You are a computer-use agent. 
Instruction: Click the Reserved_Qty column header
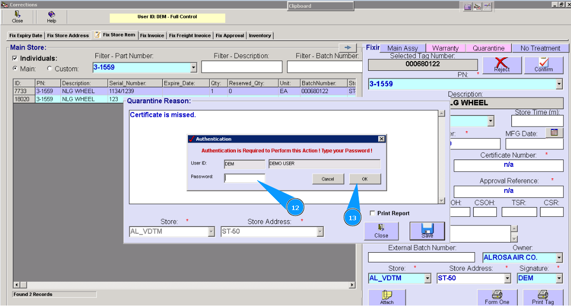click(x=253, y=83)
